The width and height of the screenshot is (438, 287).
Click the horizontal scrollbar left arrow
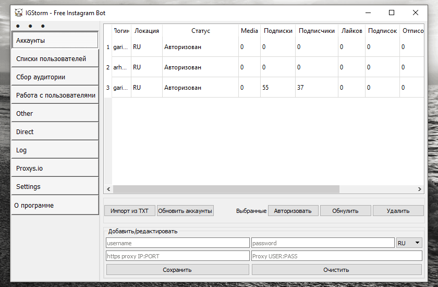(108, 189)
